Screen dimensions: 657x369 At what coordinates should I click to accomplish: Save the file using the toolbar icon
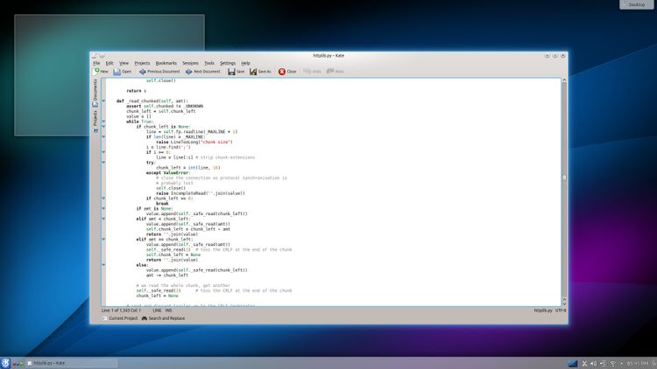coord(237,72)
